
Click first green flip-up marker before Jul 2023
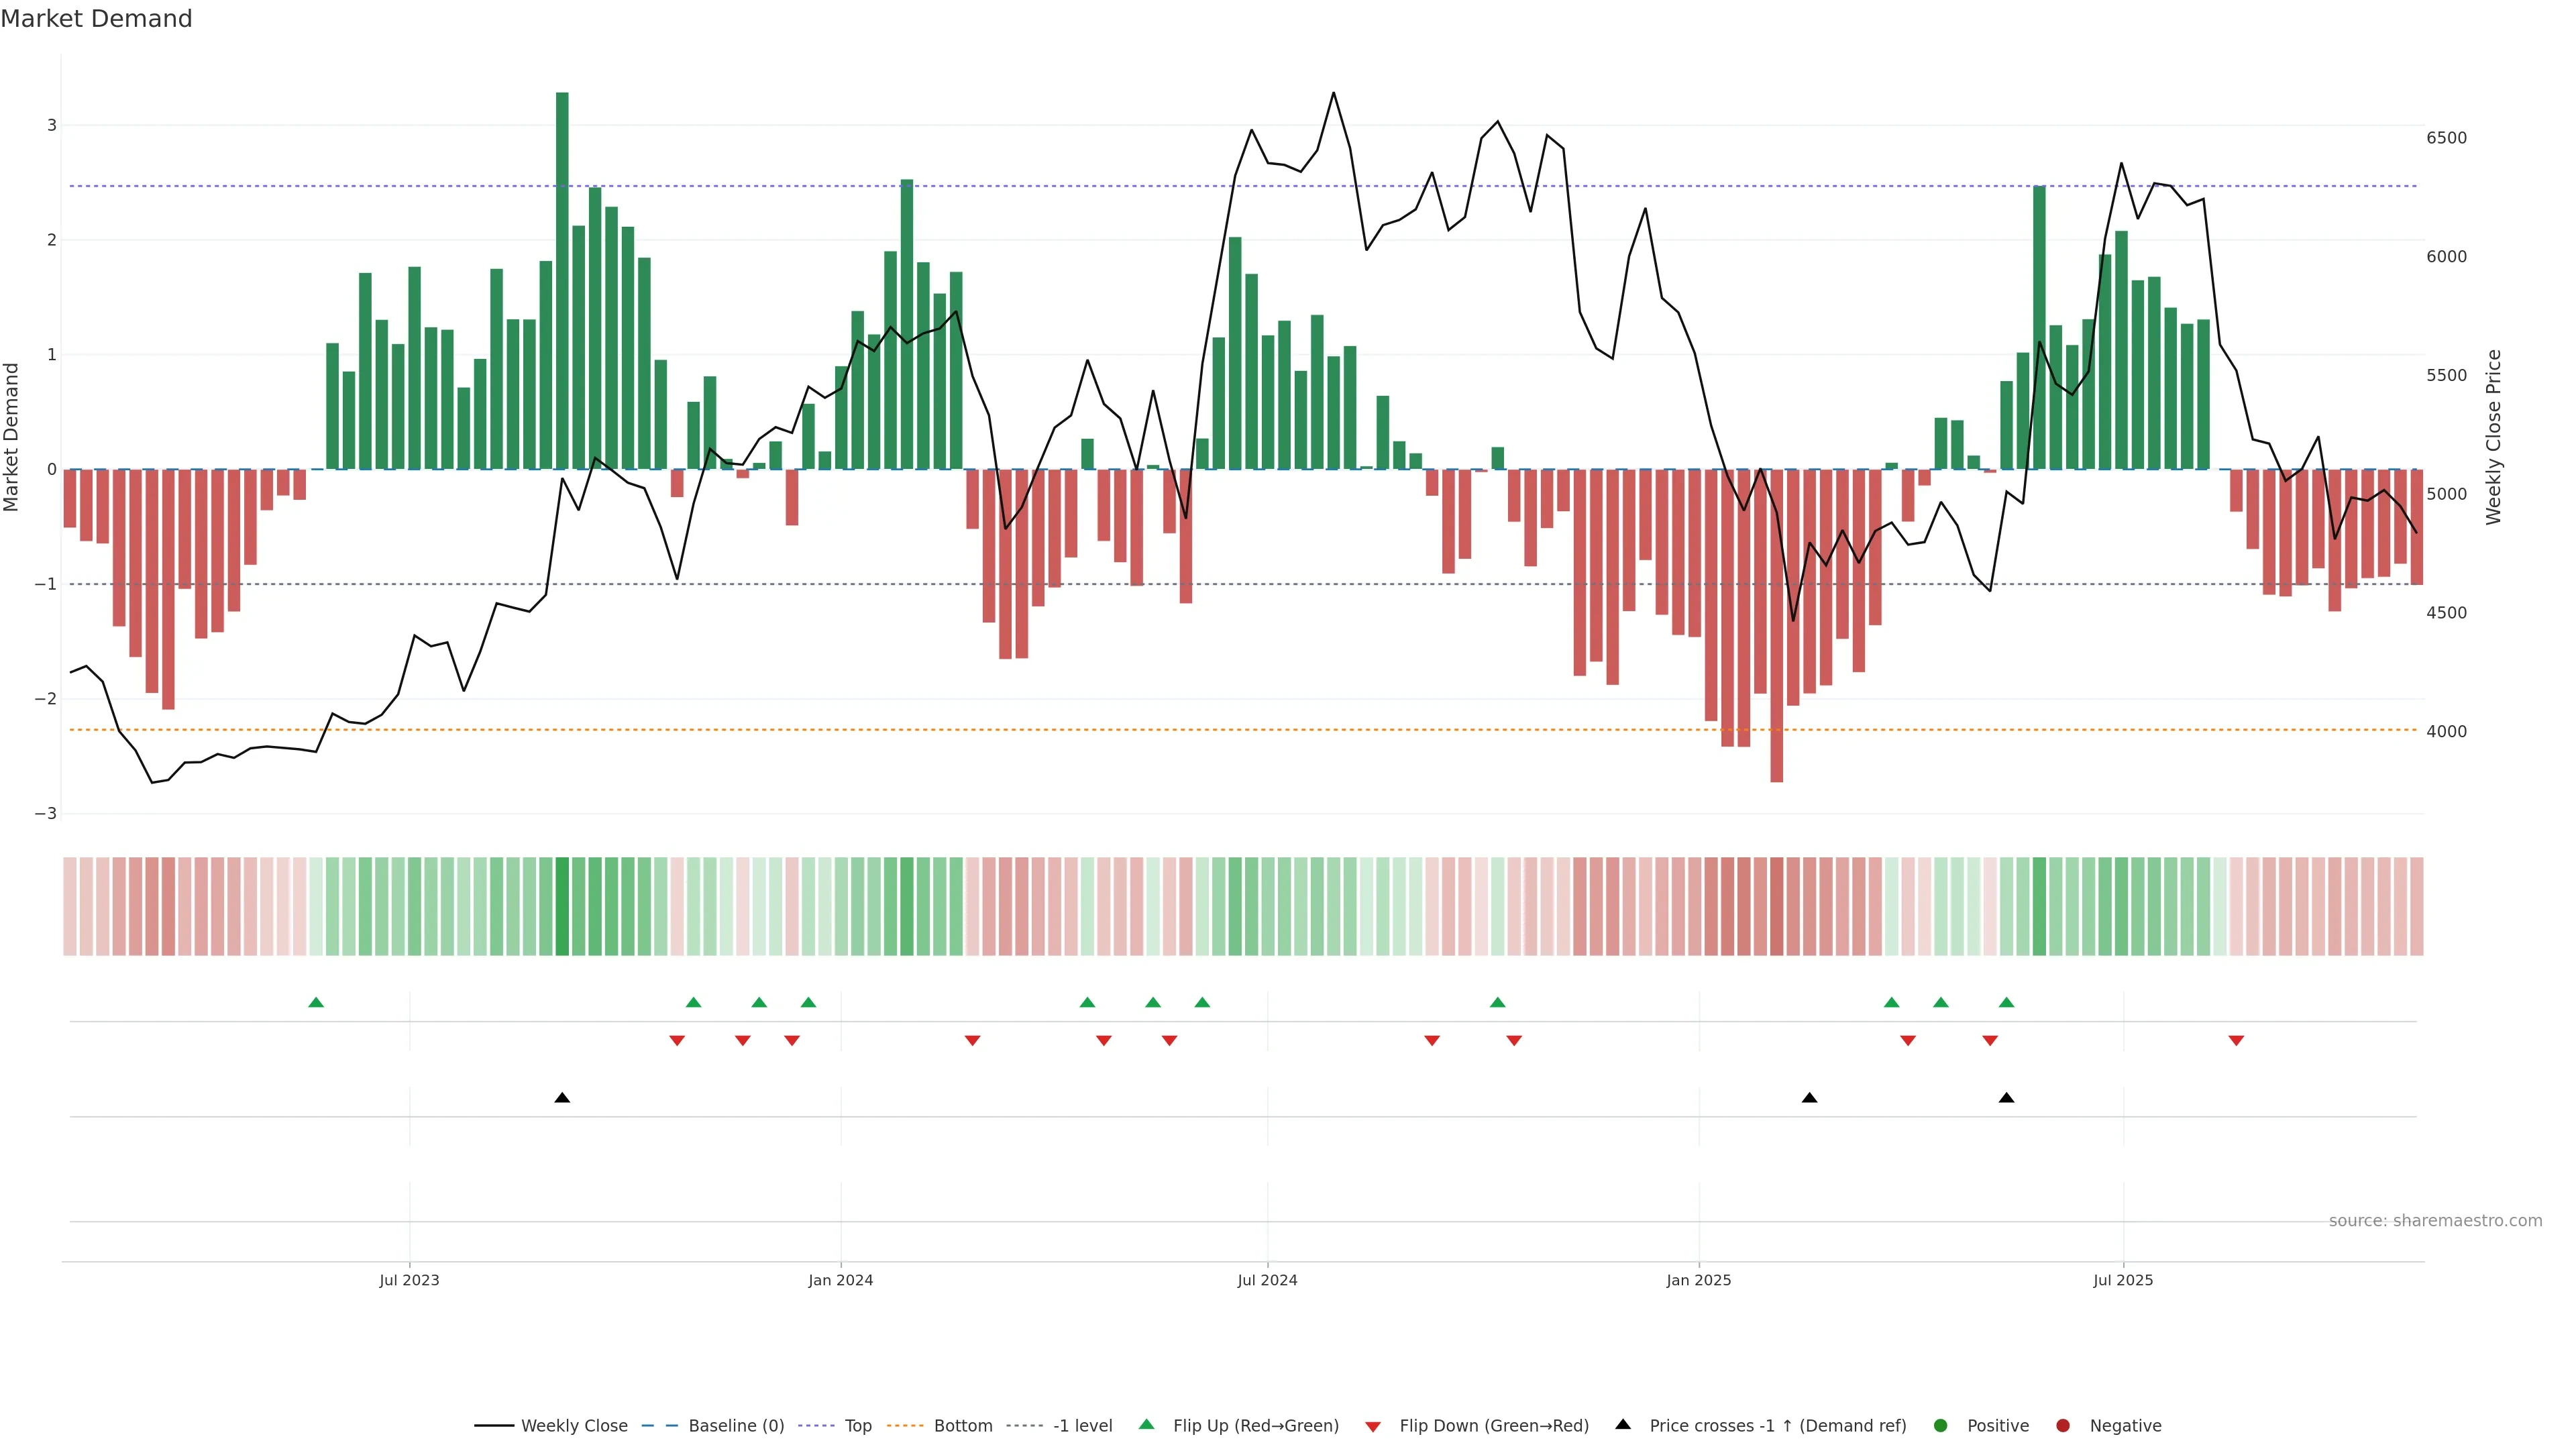[316, 1002]
